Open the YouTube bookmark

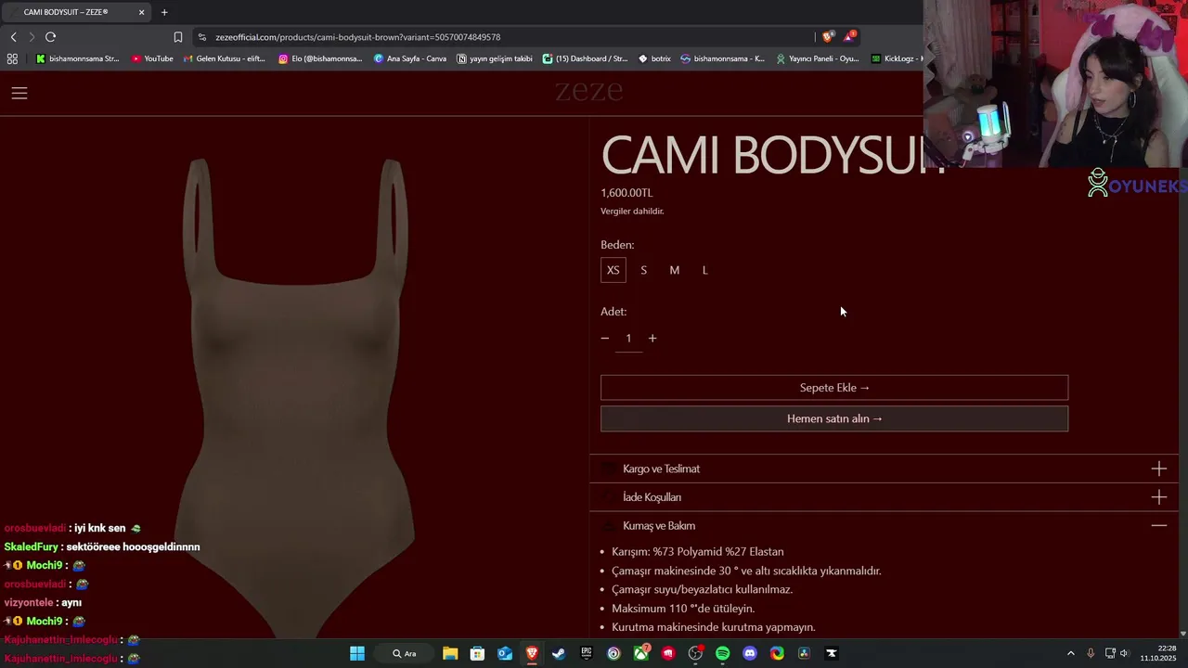click(152, 58)
